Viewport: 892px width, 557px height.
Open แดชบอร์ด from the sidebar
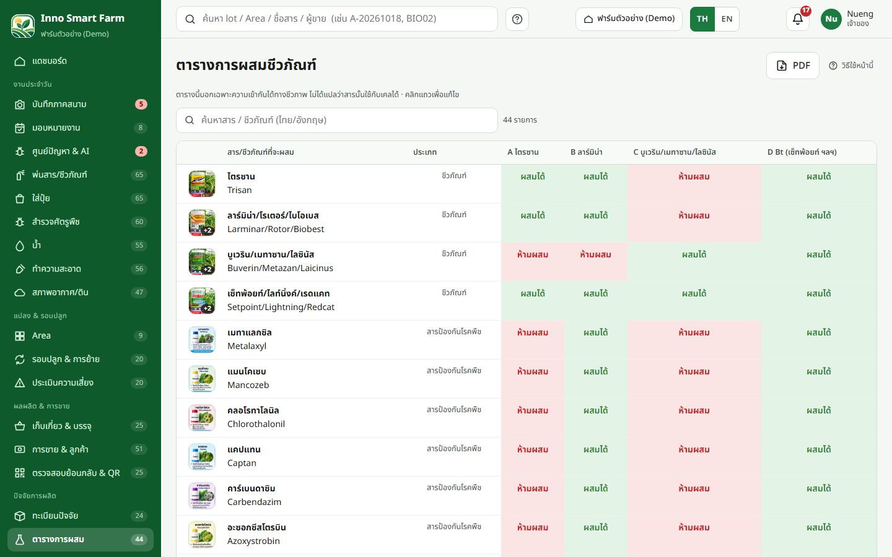81,61
